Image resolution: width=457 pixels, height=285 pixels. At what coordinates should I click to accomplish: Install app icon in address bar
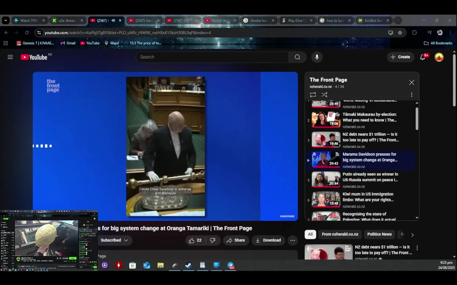390,32
